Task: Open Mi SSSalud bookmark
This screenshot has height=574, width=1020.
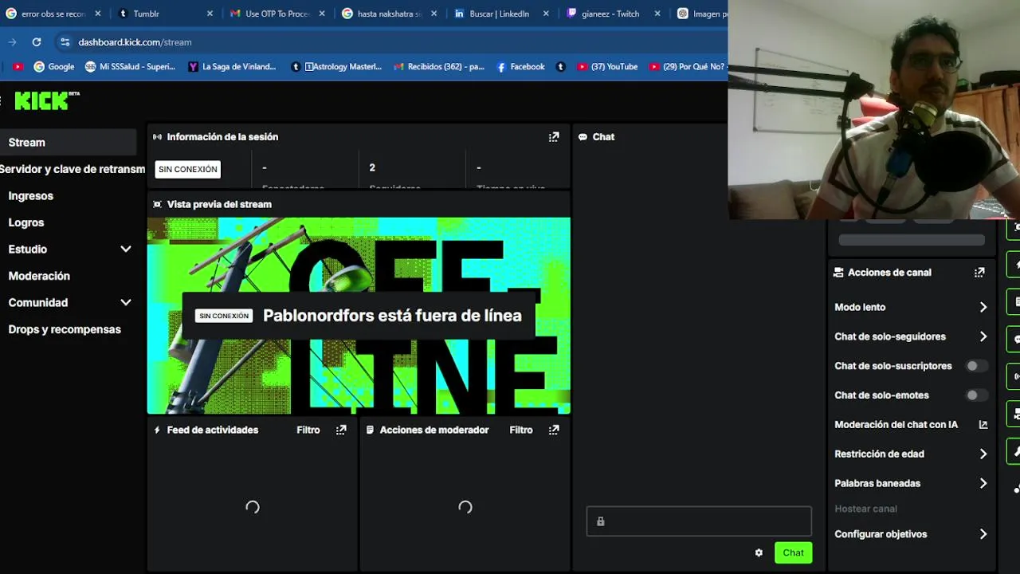Action: point(130,67)
